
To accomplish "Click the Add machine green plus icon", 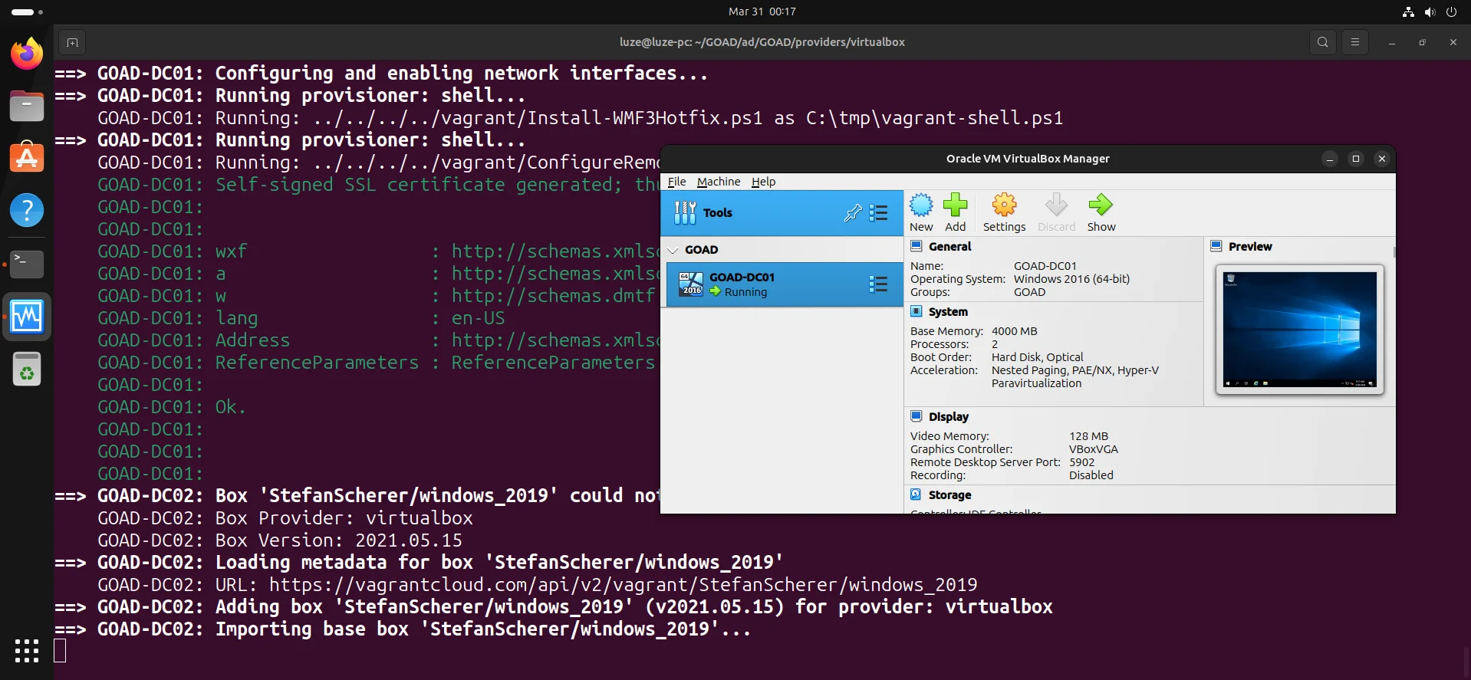I will [x=955, y=212].
